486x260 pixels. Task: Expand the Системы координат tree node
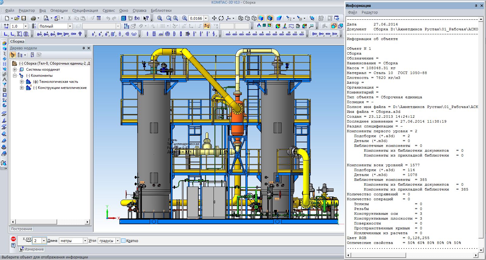[15, 69]
